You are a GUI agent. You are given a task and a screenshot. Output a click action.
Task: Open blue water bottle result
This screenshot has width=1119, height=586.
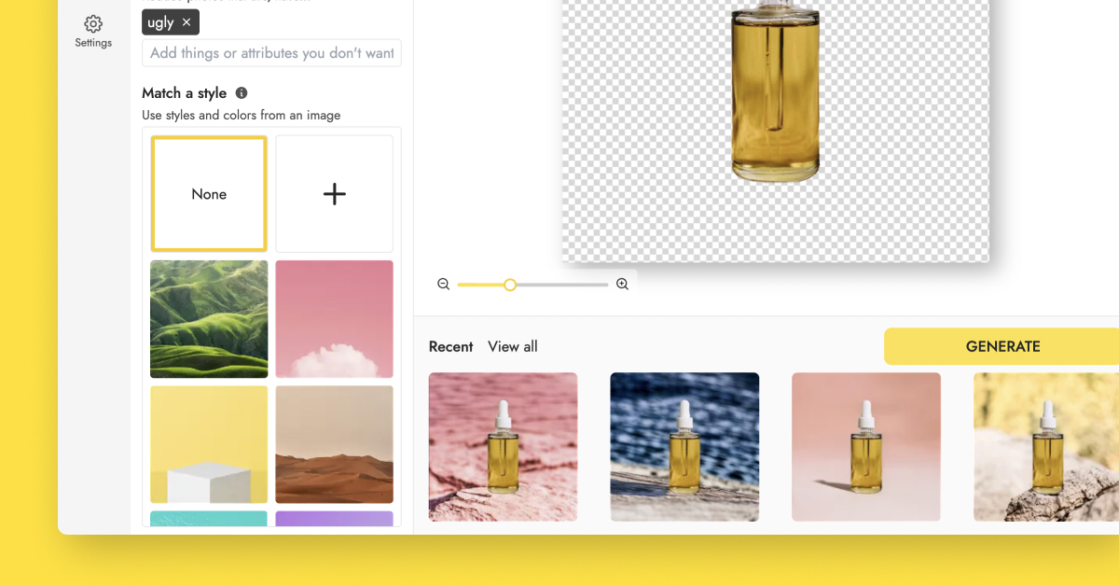pos(684,447)
